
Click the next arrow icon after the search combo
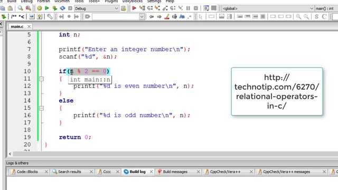click(159, 16)
